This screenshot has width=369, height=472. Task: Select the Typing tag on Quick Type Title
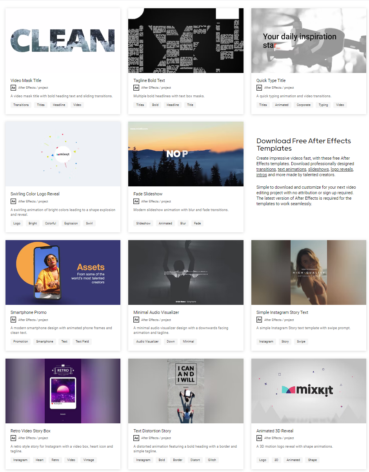324,105
